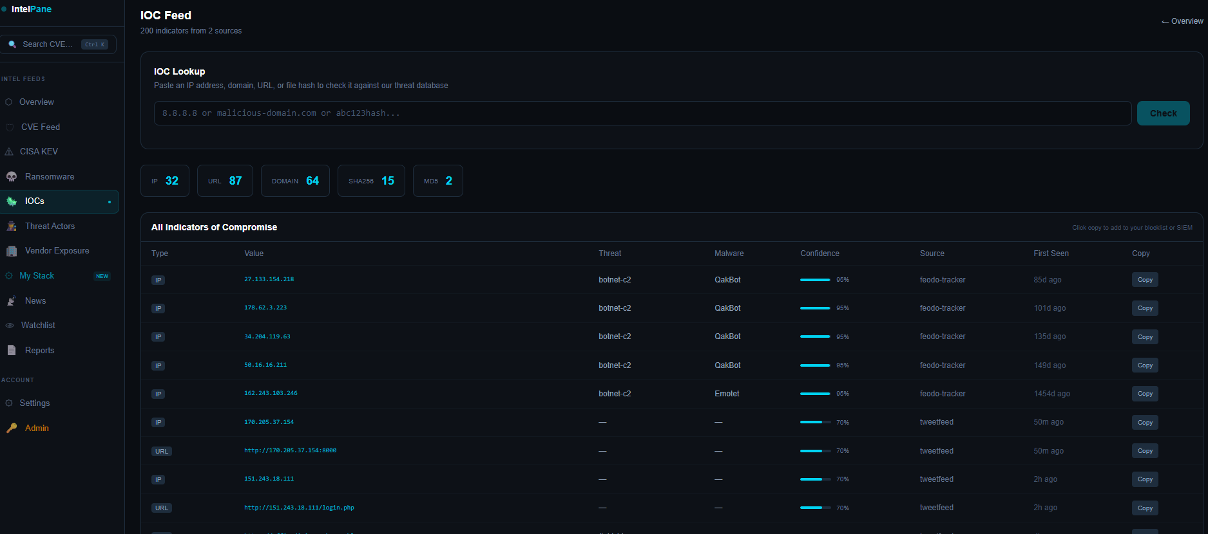Click the search magnifier icon
Viewport: 1208px width, 534px height.
click(12, 44)
